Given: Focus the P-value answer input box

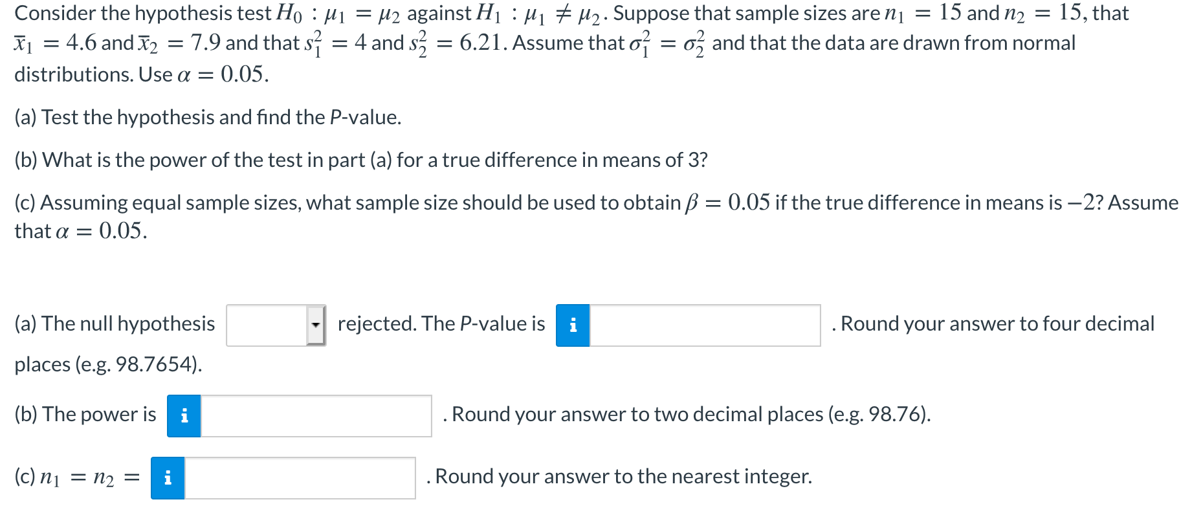Looking at the screenshot, I should 705,325.
